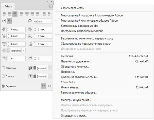This screenshot has height=120, width=154.
Task: Align text away from spine
Action: (x=49, y=14)
